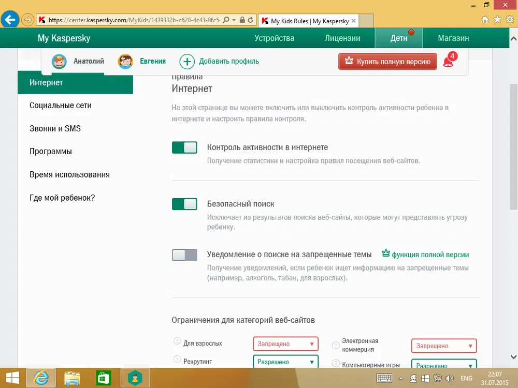The image size is (518, 388).
Task: Click page scrollbar up arrow
Action: 513,39
